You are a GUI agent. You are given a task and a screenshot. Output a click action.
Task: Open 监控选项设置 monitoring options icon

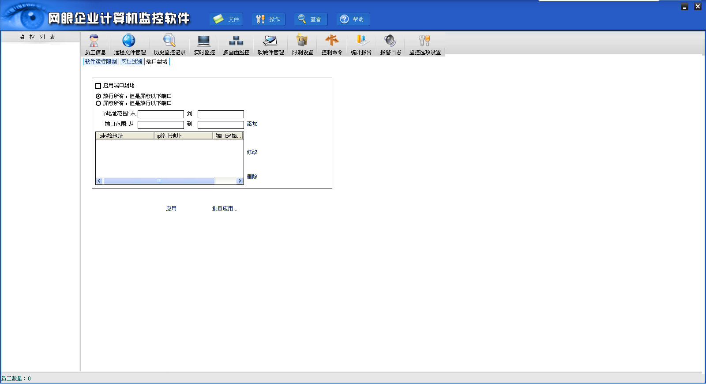[x=424, y=44]
